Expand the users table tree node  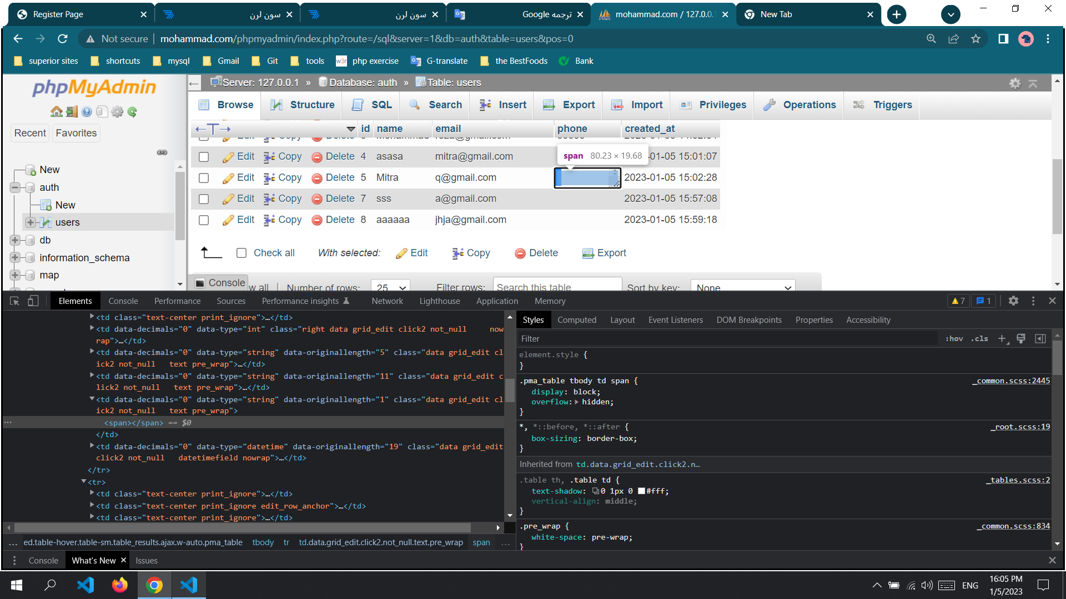point(31,222)
